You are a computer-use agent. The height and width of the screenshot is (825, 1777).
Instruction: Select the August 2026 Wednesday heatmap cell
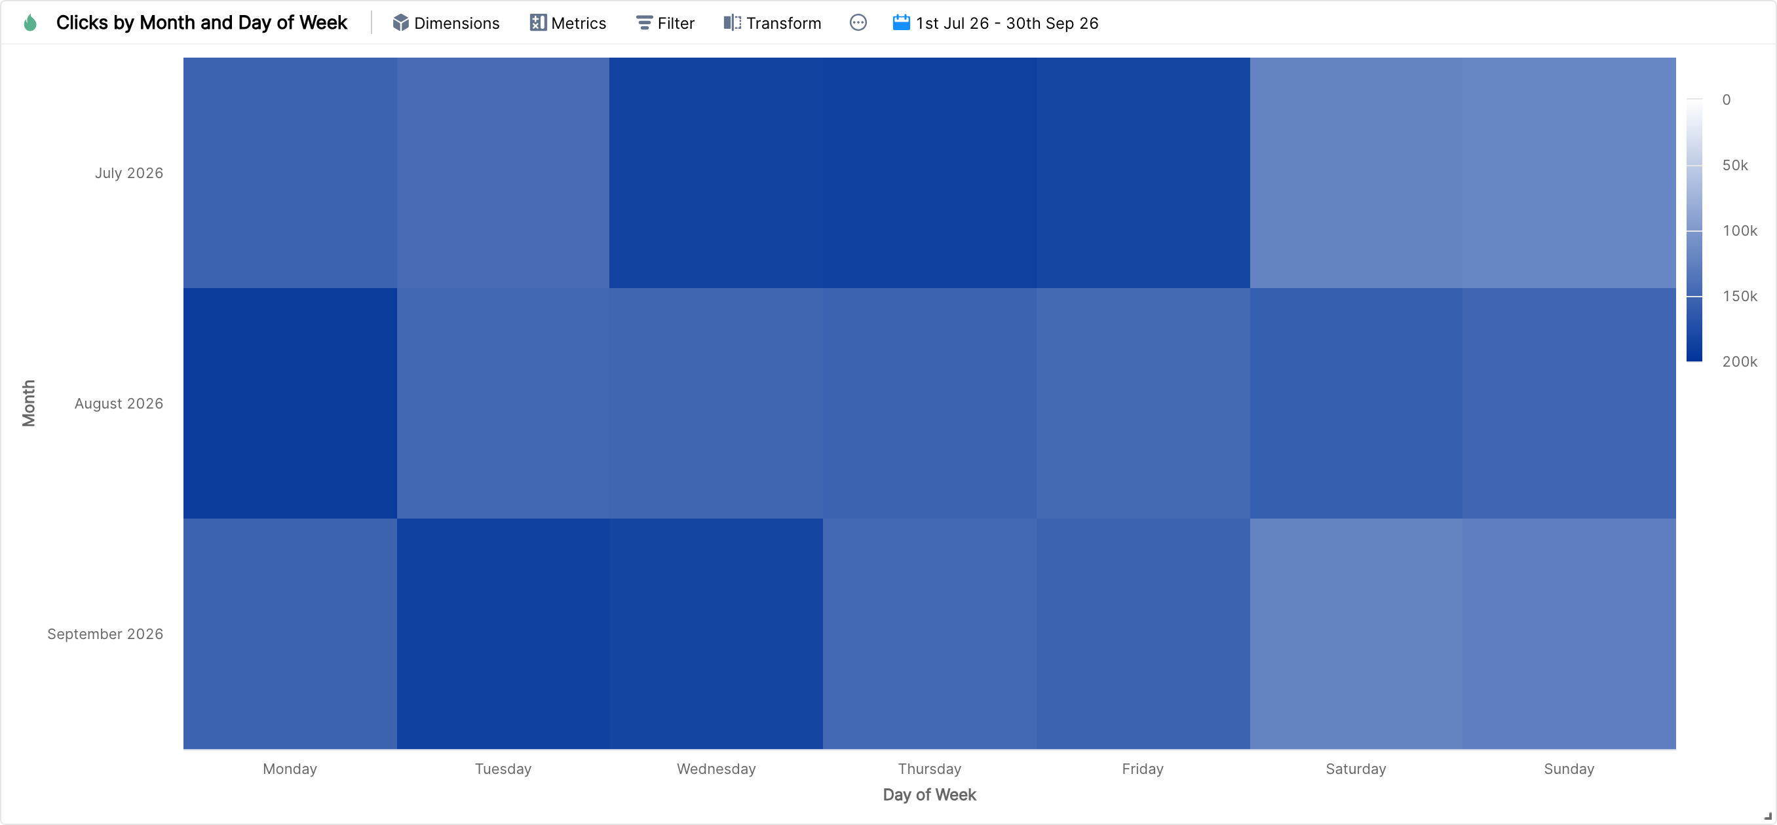click(716, 403)
